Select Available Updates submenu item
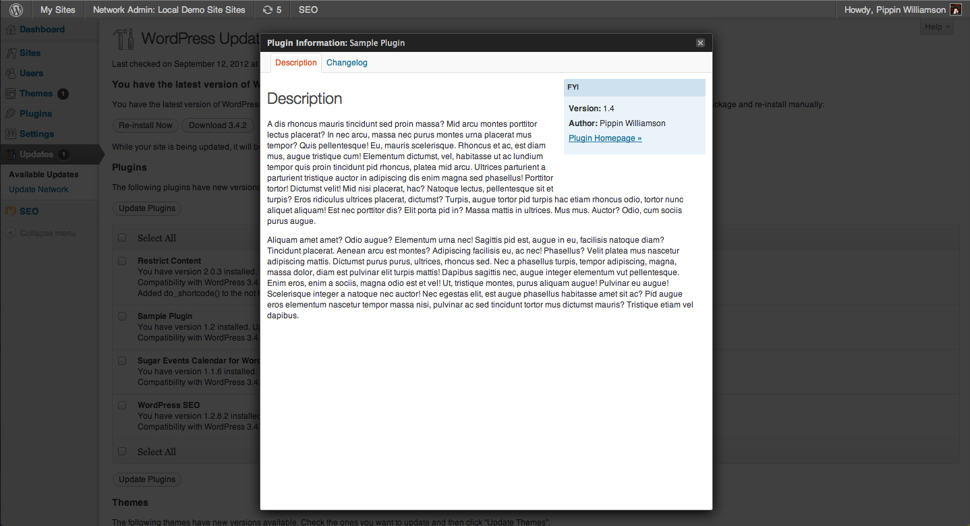The height and width of the screenshot is (526, 970). click(44, 175)
